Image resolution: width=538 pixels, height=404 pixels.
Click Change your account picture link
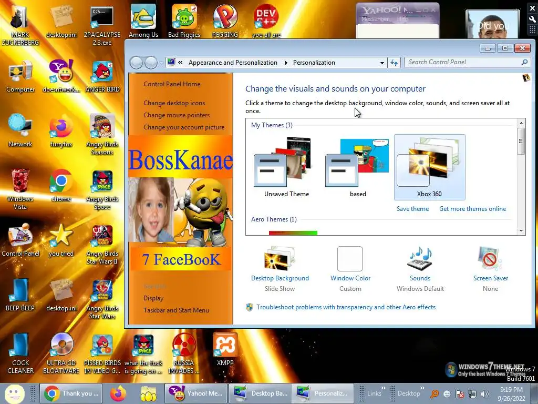coord(183,127)
